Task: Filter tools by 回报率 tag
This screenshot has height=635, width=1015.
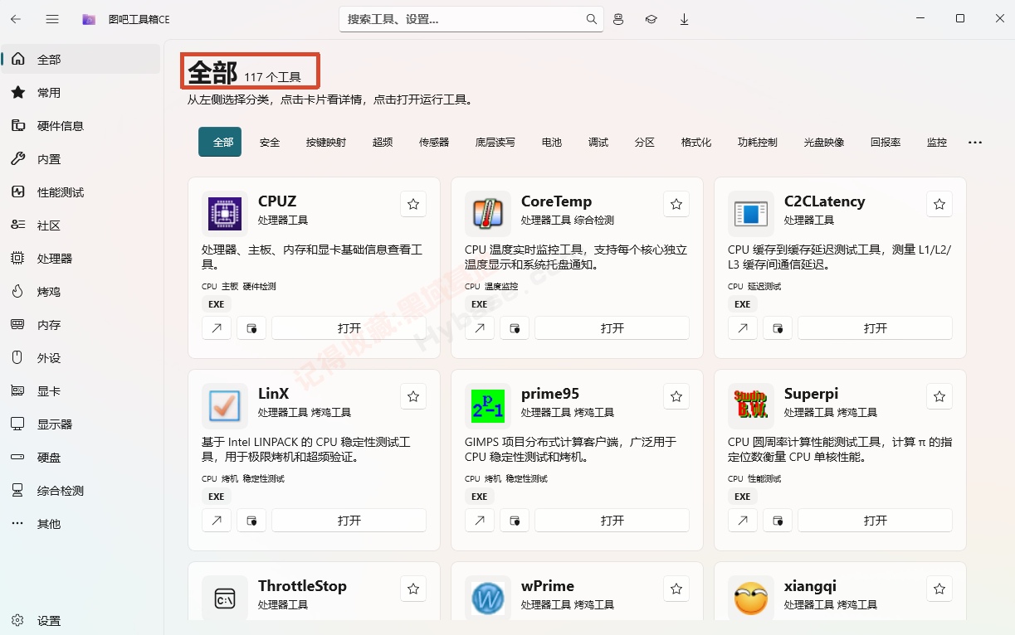Action: [x=886, y=142]
